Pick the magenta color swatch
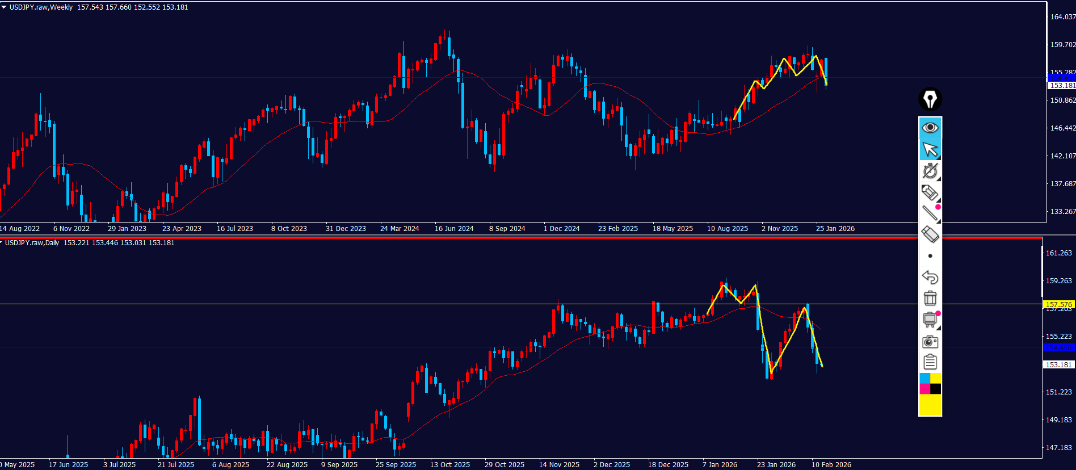Screen dimensions: 1076x470 tap(924, 389)
